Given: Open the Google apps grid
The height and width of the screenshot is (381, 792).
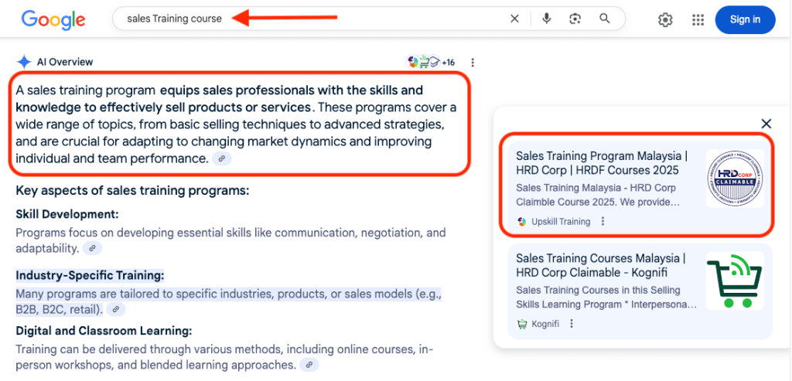Looking at the screenshot, I should pos(698,19).
